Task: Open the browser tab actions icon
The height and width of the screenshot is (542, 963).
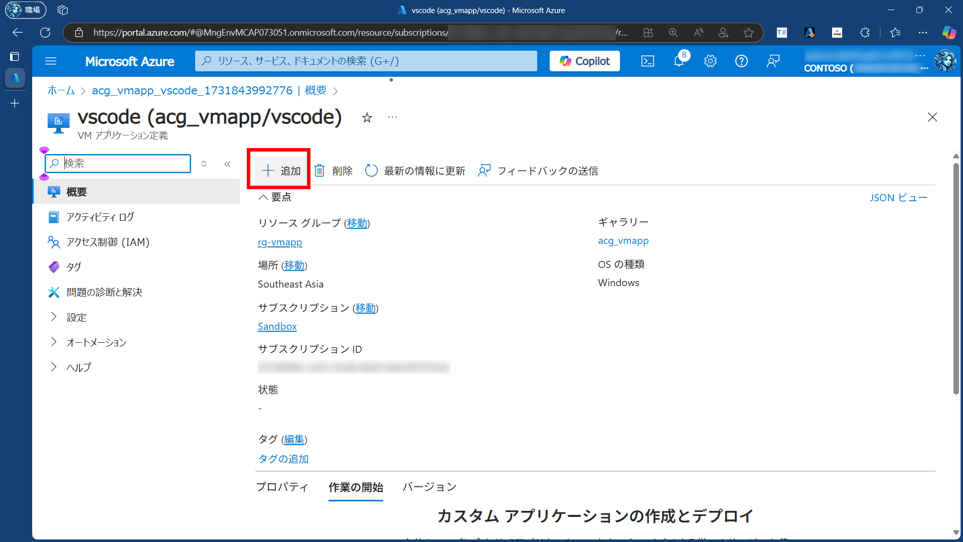Action: point(15,57)
